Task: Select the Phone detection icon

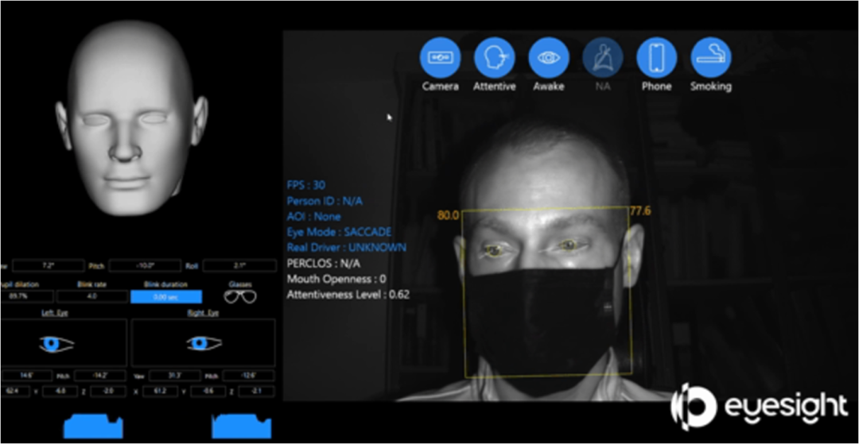Action: pos(656,57)
